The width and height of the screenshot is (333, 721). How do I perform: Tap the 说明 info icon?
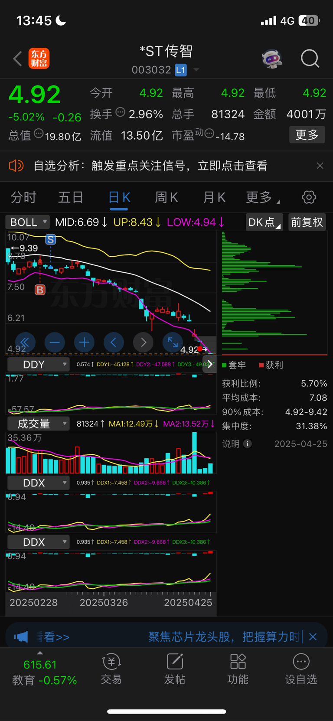click(x=248, y=444)
